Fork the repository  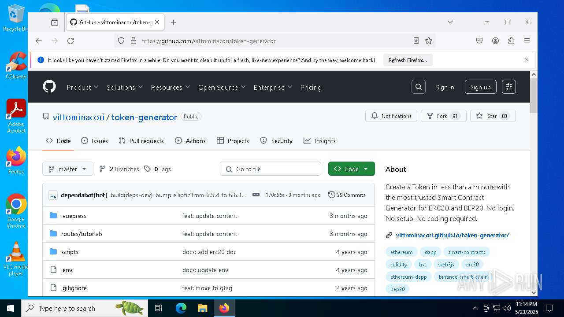click(x=444, y=116)
